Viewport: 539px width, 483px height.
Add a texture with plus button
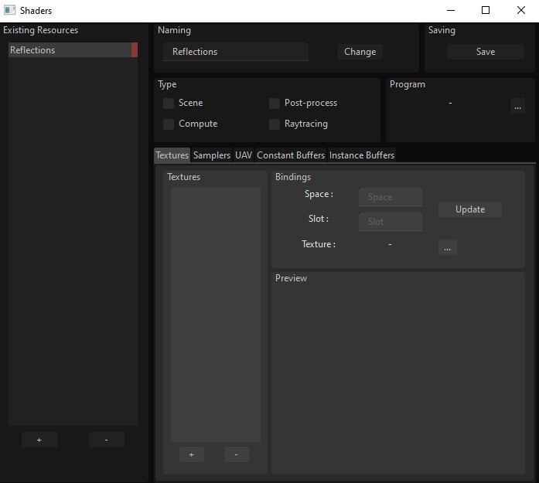[x=192, y=454]
